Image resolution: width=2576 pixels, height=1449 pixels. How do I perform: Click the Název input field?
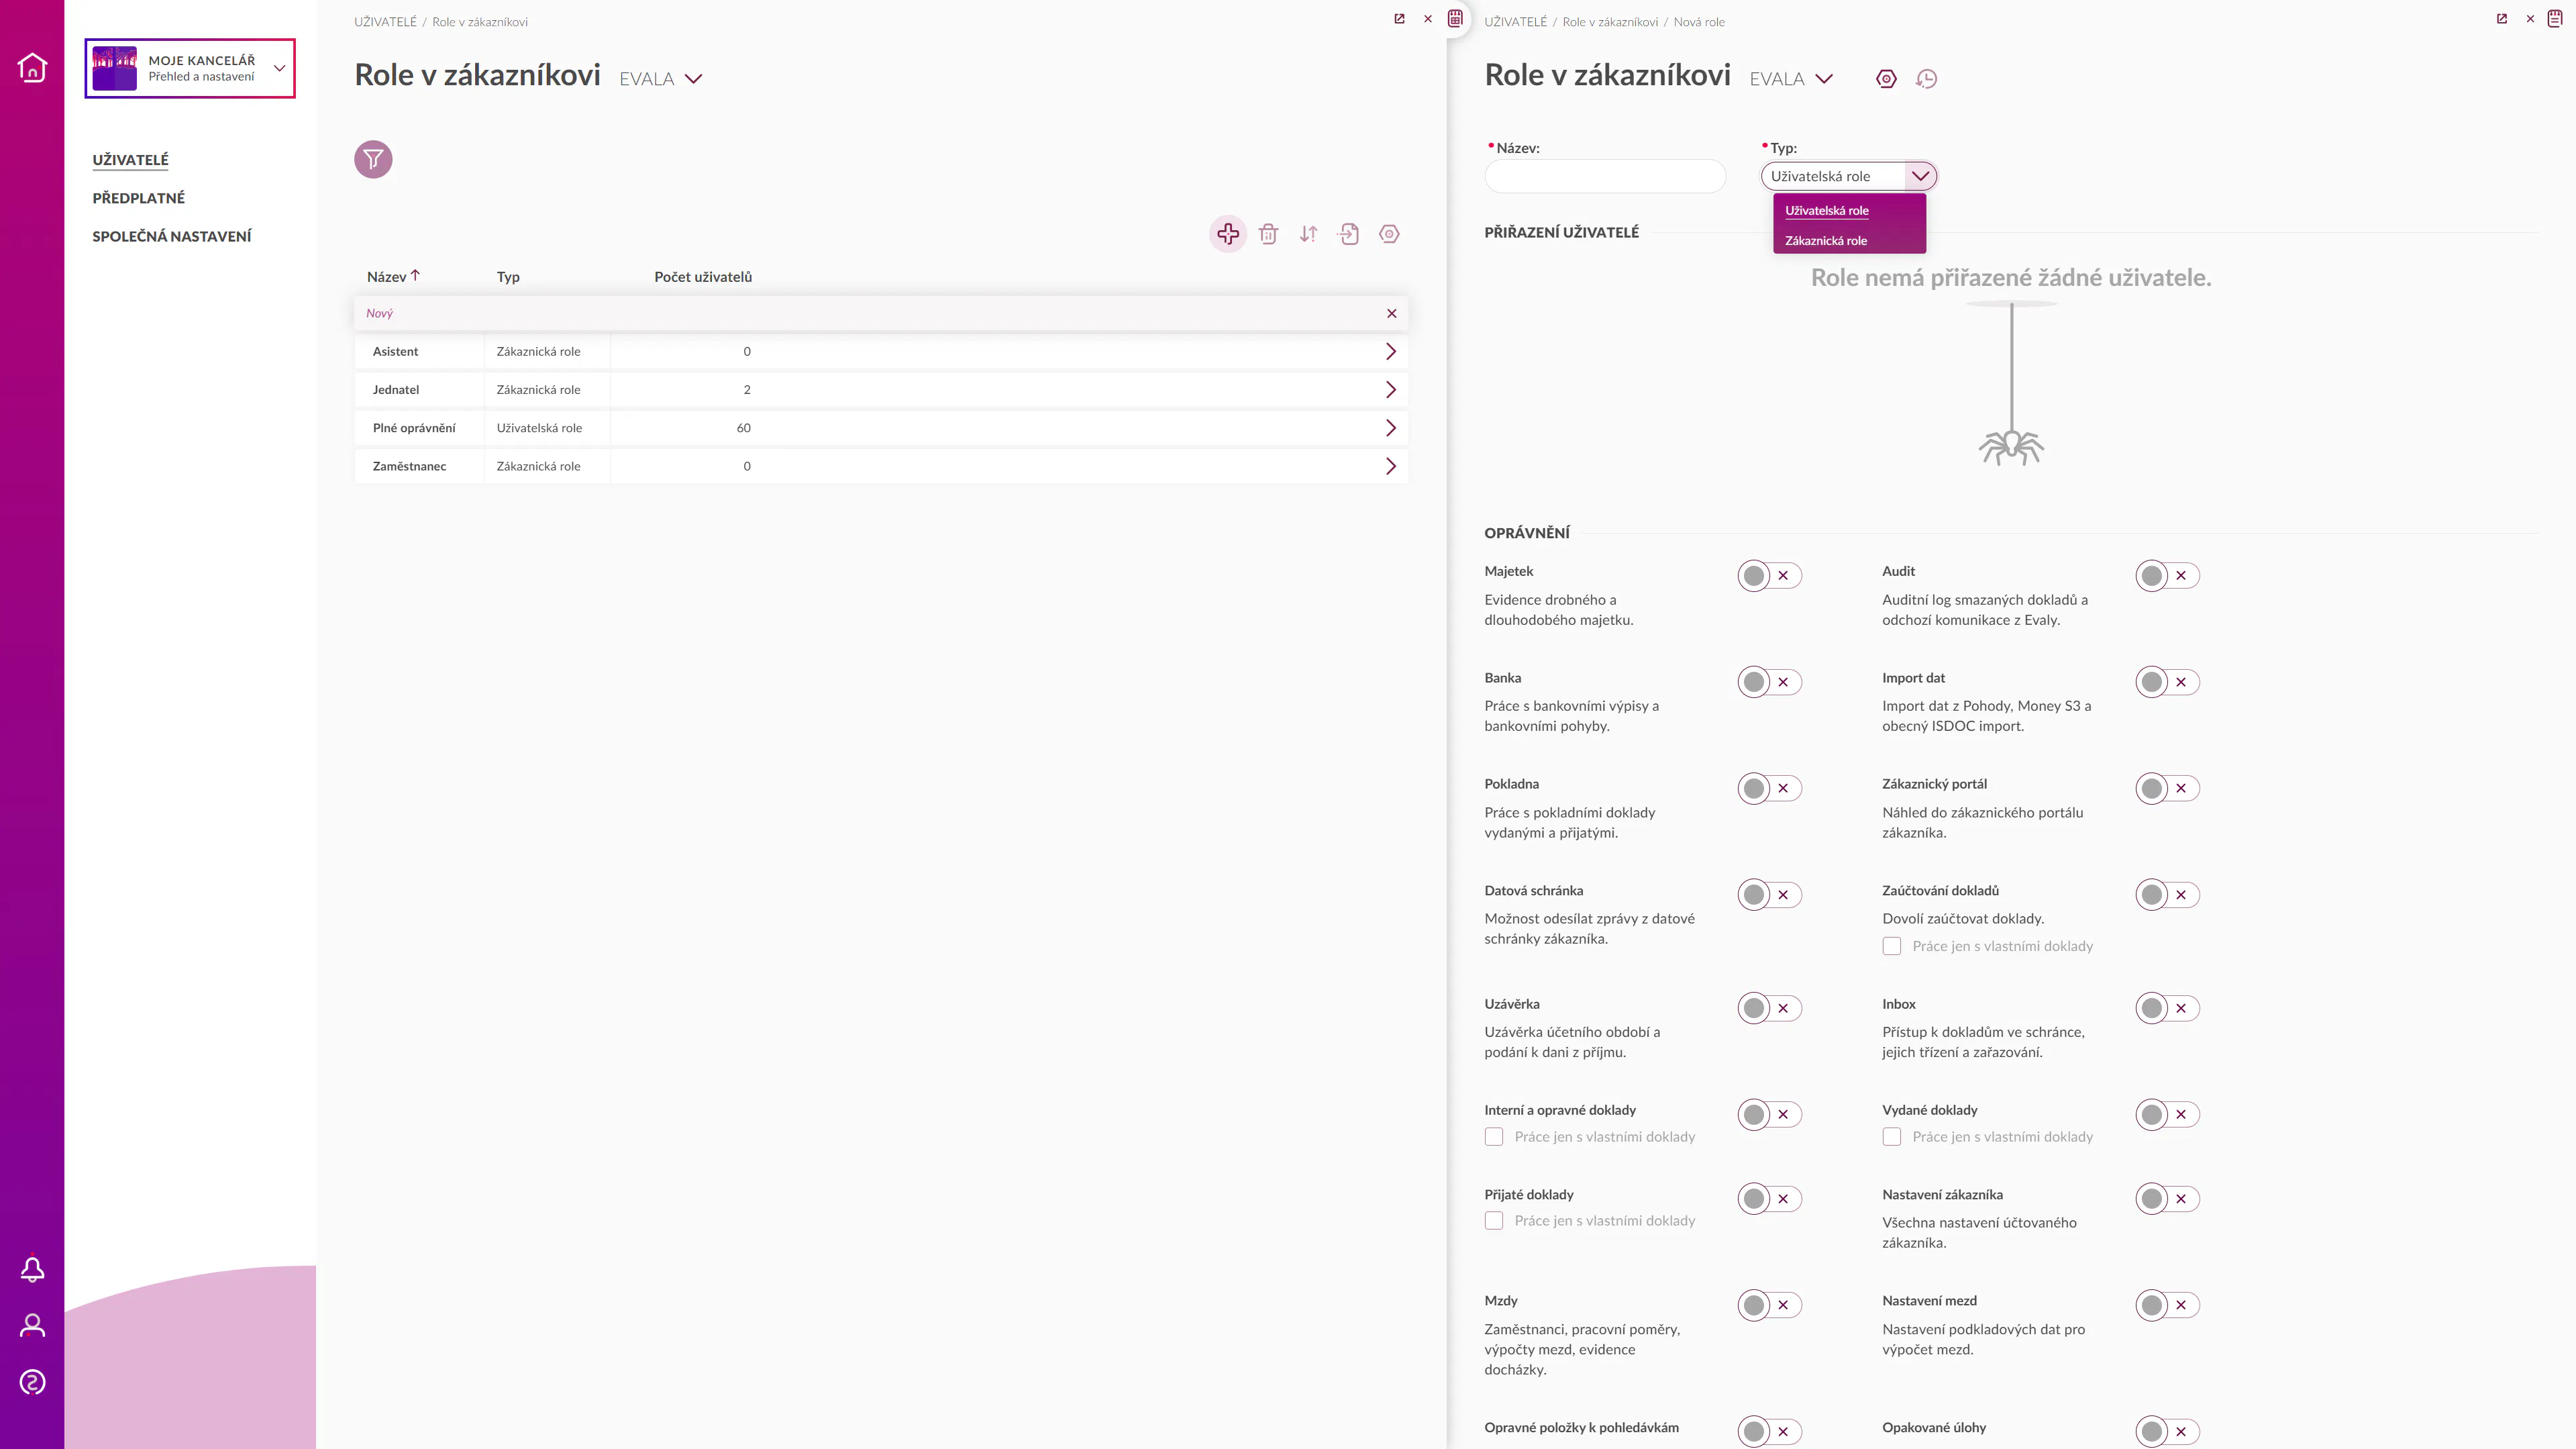click(1604, 177)
